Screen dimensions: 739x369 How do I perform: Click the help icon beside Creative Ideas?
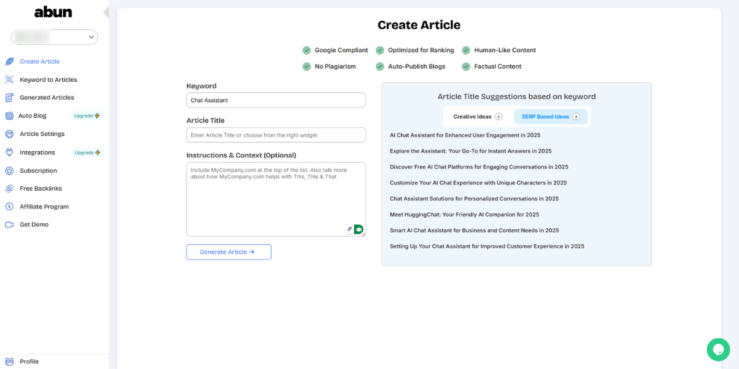[499, 117]
